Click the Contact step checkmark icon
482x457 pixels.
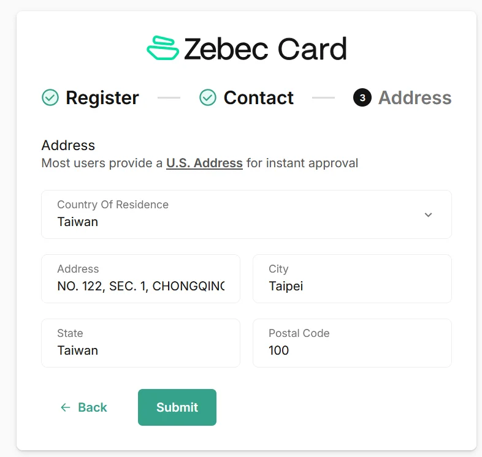pos(208,97)
